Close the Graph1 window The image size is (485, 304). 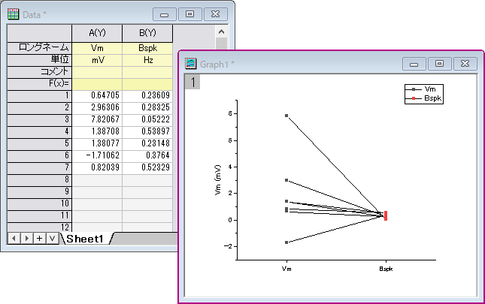point(465,64)
